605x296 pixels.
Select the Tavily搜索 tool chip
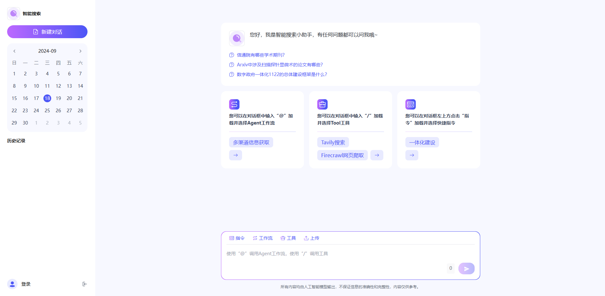pyautogui.click(x=333, y=142)
